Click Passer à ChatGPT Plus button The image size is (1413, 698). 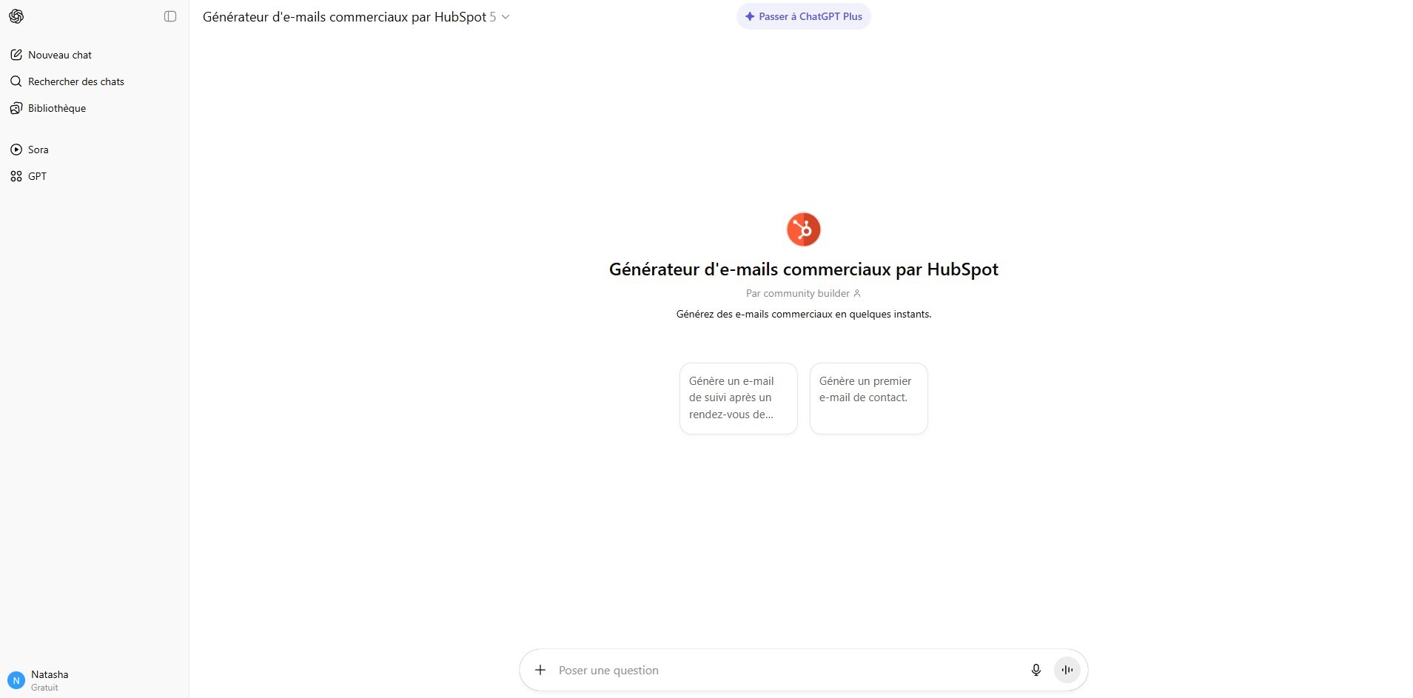(804, 16)
